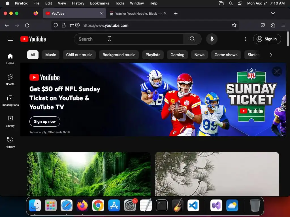This screenshot has height=217, width=290.
Task: Open Library in the sidebar
Action: click(x=10, y=121)
